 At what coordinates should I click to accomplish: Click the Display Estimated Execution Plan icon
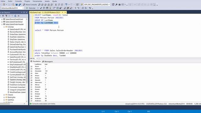tap(44, 8)
